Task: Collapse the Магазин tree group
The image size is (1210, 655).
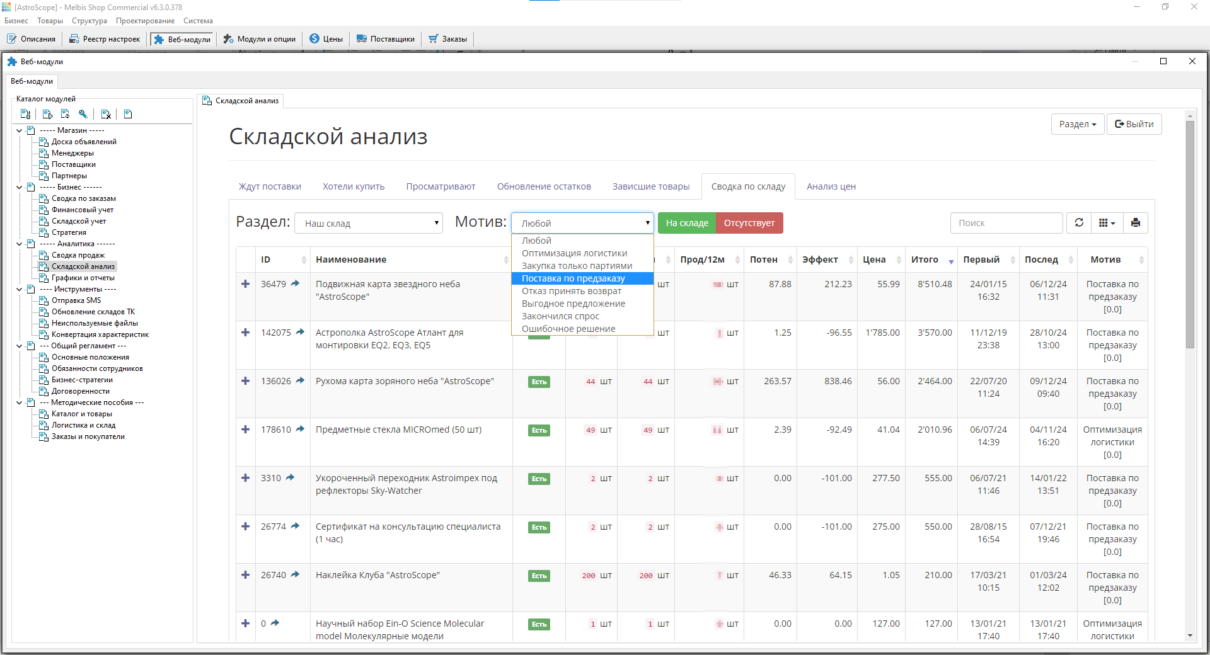Action: point(20,130)
